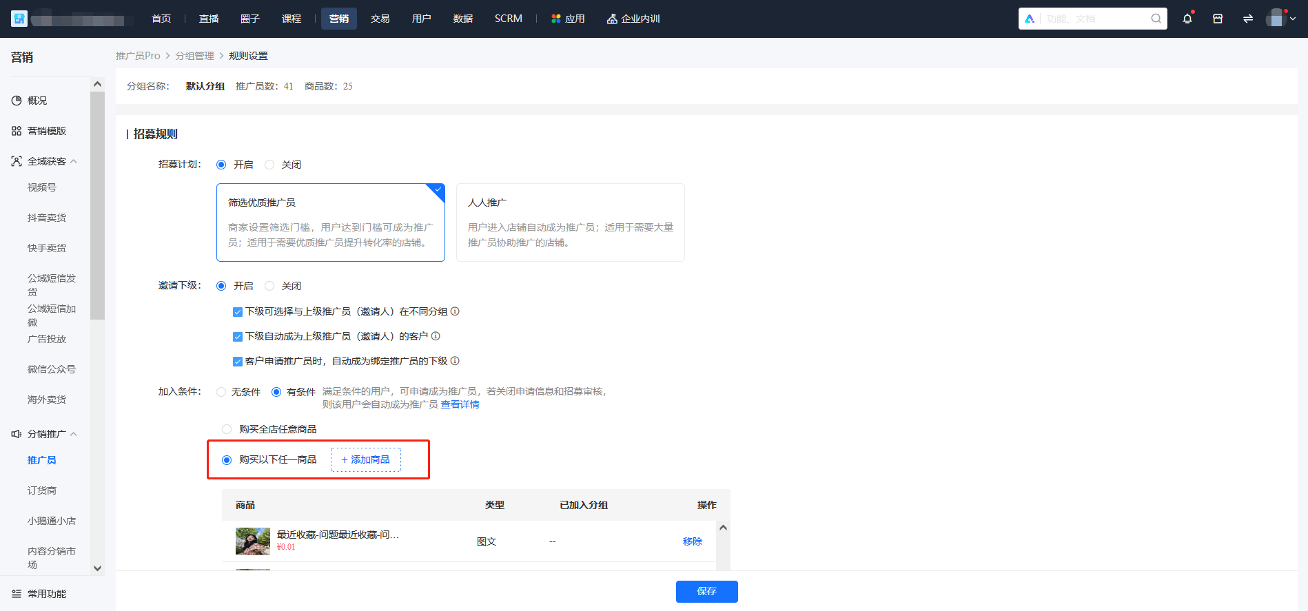The height and width of the screenshot is (611, 1308).
Task: Collapse the 全域获客 sidebar group
Action: click(x=74, y=161)
